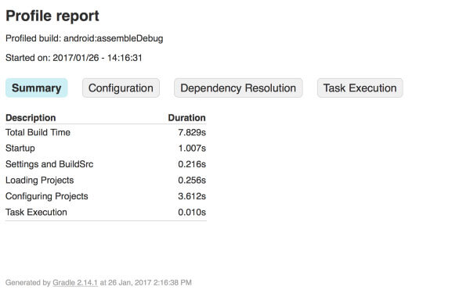Select the 0.010s task execution duration
The height and width of the screenshot is (290, 470).
coord(192,213)
